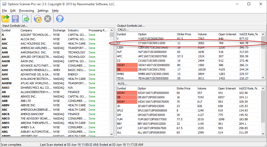Save results with the floppy disk icon
This screenshot has width=267, height=147.
15,19
